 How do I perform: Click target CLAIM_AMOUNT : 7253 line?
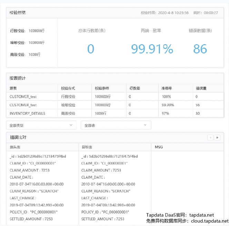click(101, 170)
